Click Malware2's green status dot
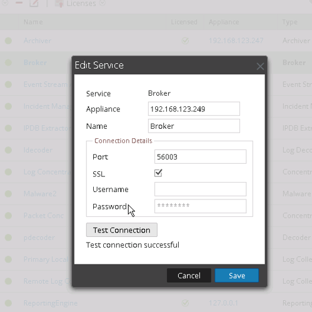312x312 pixels. [8, 194]
